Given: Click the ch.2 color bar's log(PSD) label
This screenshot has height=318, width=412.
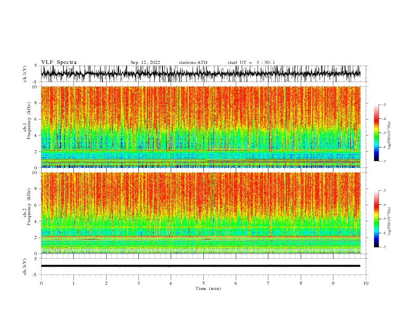Looking at the screenshot, I should 390,221.
